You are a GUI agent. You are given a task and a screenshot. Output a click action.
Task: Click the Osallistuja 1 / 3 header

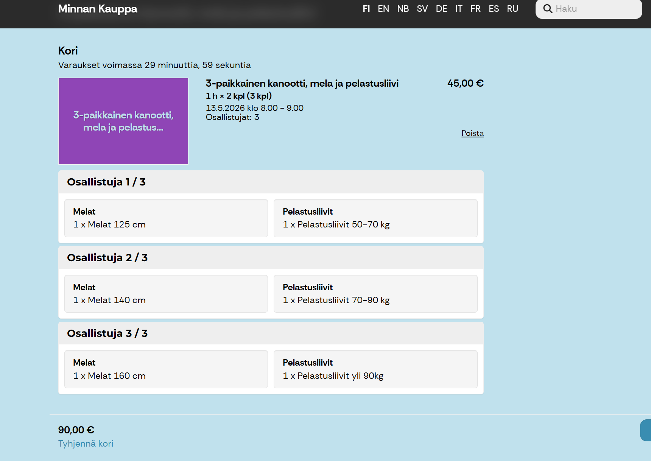tap(271, 182)
